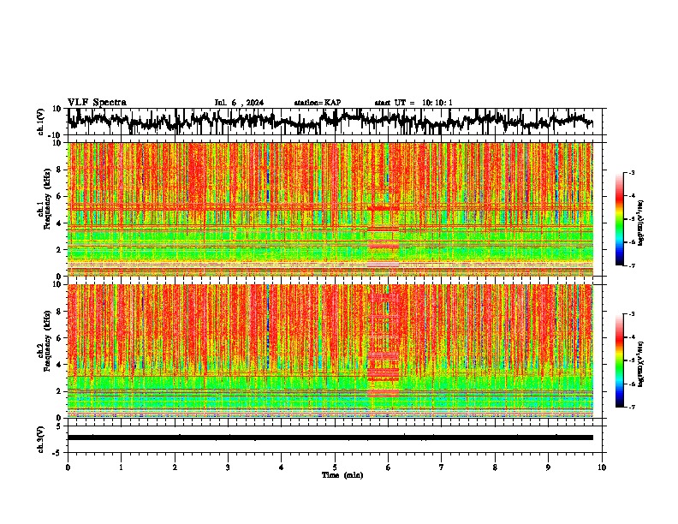Click the time axis tick label 8
Image resolution: width=678 pixels, height=524 pixels.
coord(495,467)
